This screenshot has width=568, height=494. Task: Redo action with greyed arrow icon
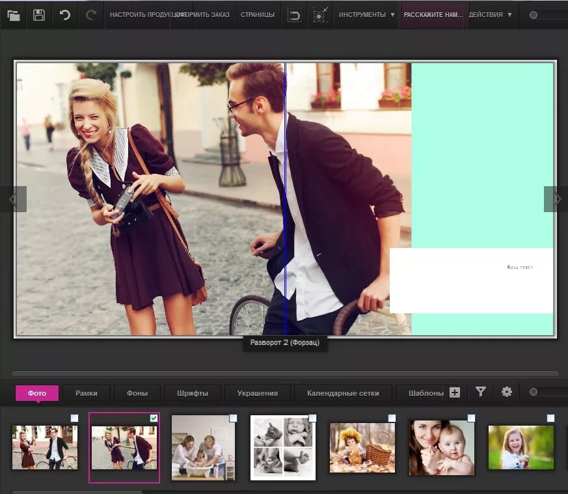pos(90,15)
